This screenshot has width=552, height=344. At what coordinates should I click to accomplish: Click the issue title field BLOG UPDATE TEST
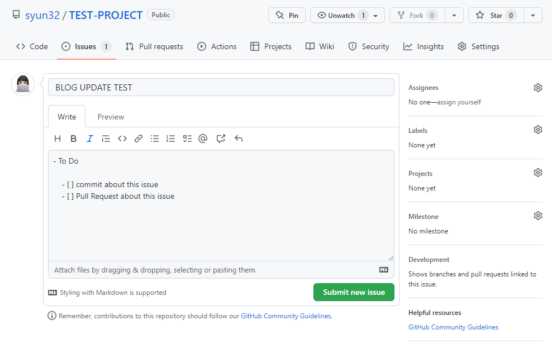click(x=221, y=87)
